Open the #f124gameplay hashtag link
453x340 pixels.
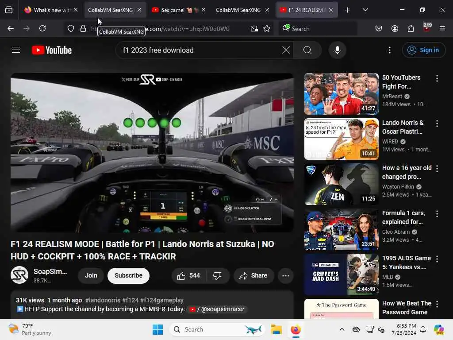pos(162,300)
